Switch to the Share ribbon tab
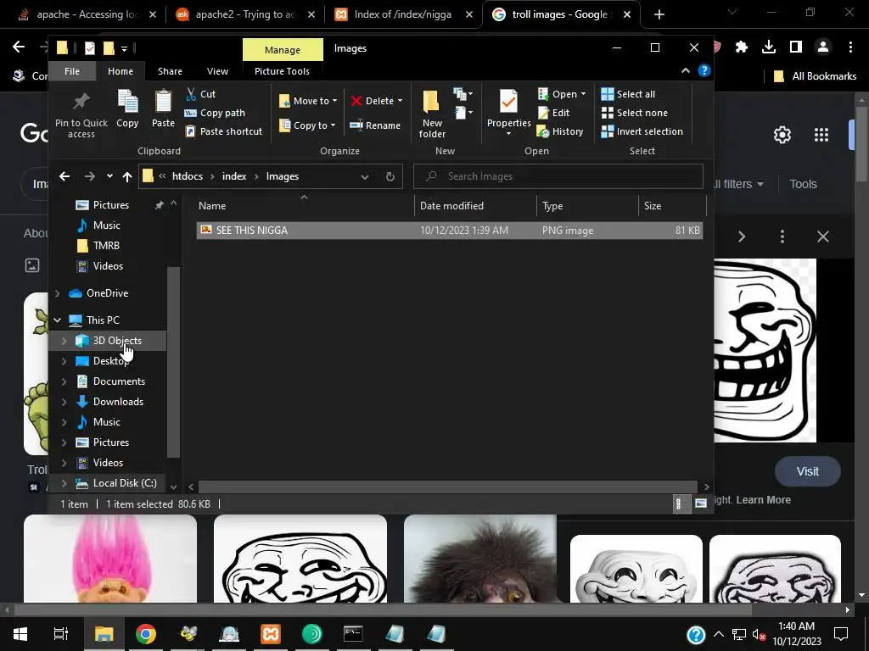 170,71
